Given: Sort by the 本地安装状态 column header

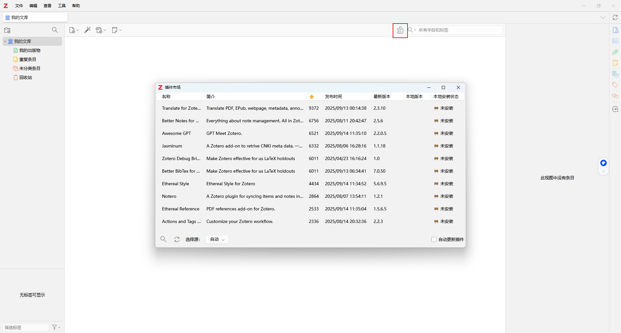Looking at the screenshot, I should pyautogui.click(x=447, y=96).
